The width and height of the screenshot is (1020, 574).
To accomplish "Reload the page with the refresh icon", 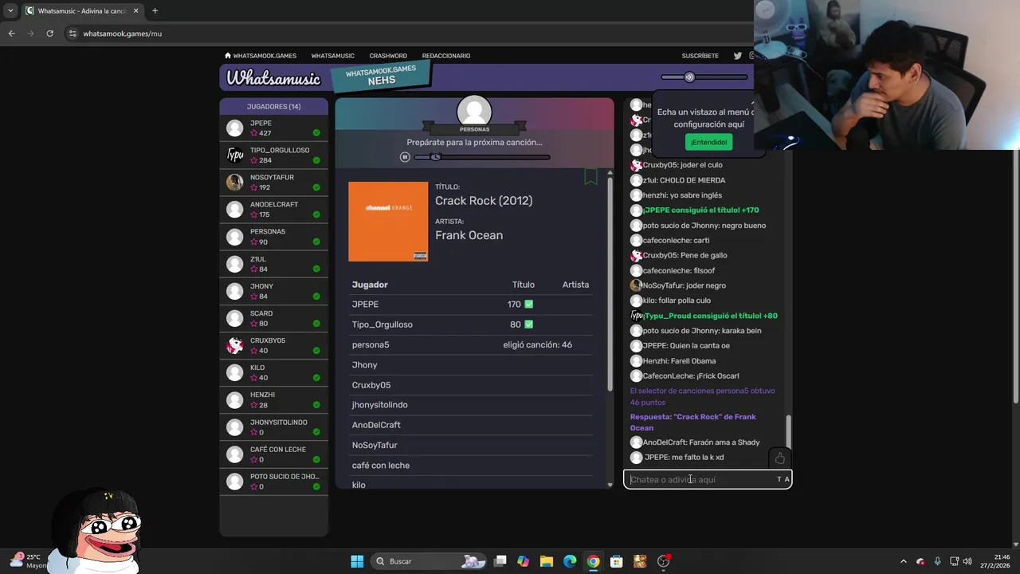I will click(49, 33).
